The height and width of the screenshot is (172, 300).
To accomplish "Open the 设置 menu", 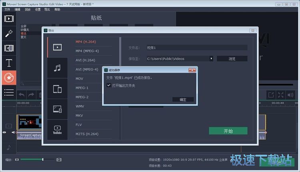I will click(38, 9).
